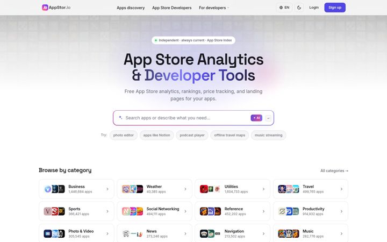387x242 pixels.
Task: Click the 914,932 apps count text
Action: tap(313, 214)
